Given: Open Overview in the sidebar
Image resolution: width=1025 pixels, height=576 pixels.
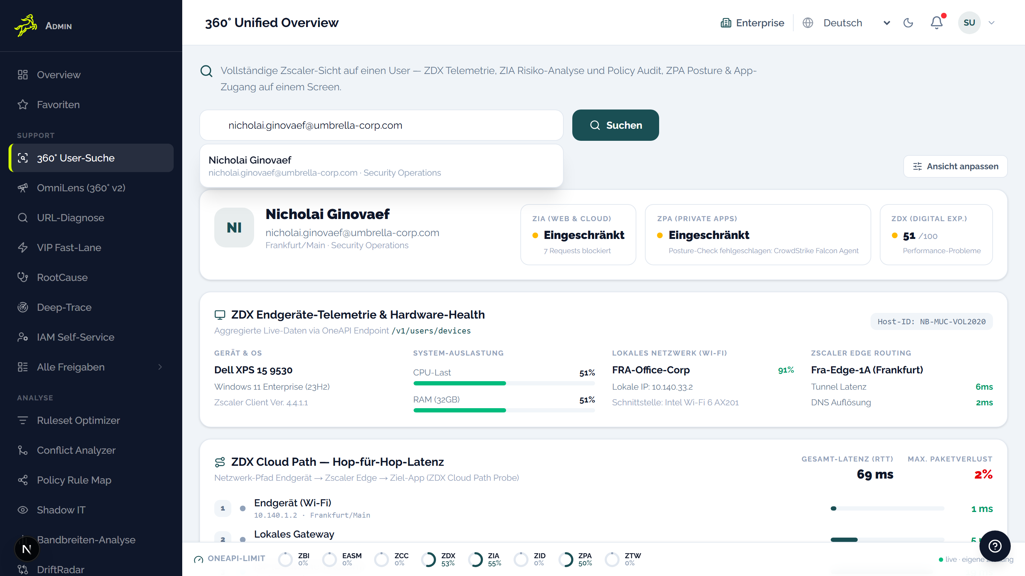Looking at the screenshot, I should [91, 75].
